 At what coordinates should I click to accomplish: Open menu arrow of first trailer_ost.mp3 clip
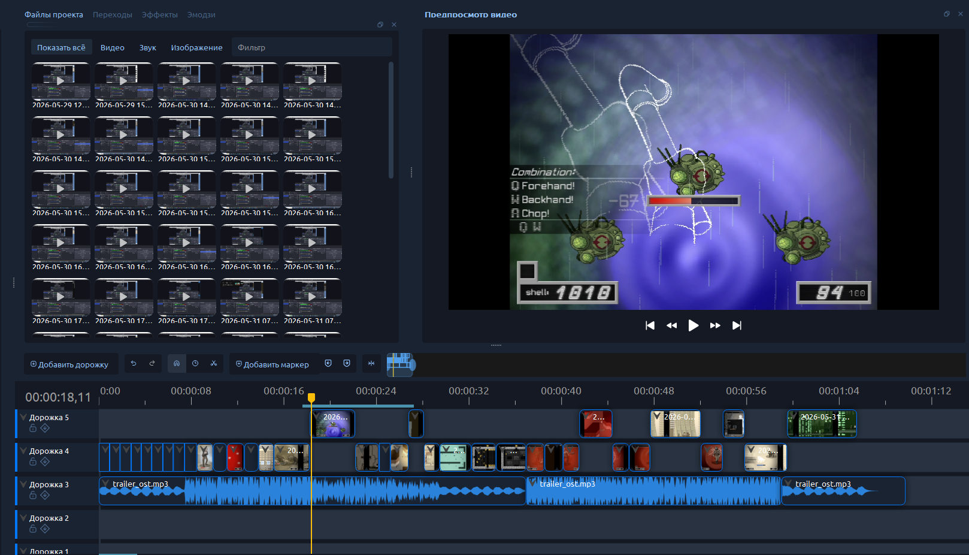[x=106, y=483]
